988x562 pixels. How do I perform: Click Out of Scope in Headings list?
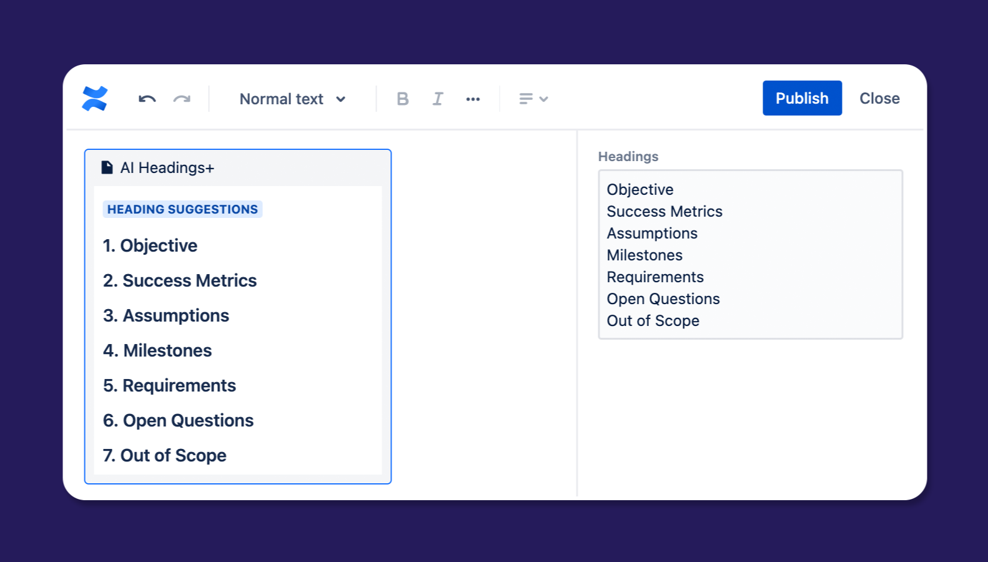point(653,320)
